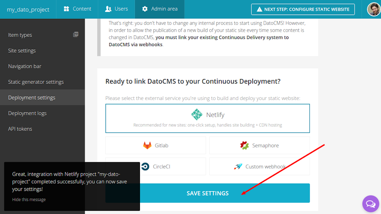Viewport: 381px width, 214px height.
Task: Click Hide this message link
Action: click(x=29, y=200)
